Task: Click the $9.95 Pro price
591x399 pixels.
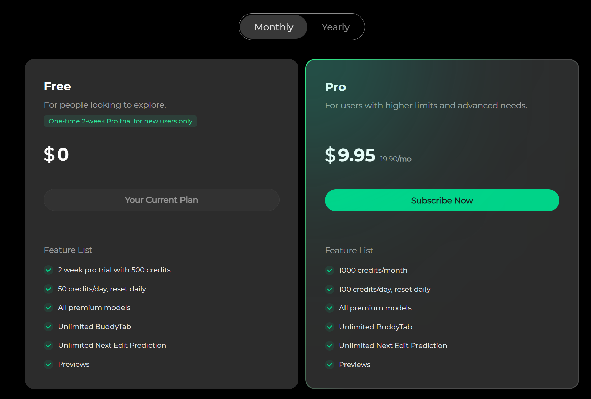Action: pos(350,155)
